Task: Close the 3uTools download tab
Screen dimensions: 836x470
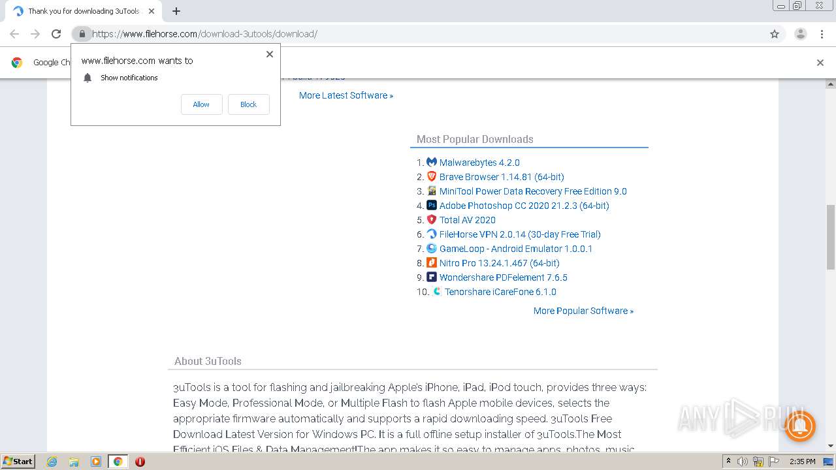Action: (x=151, y=11)
